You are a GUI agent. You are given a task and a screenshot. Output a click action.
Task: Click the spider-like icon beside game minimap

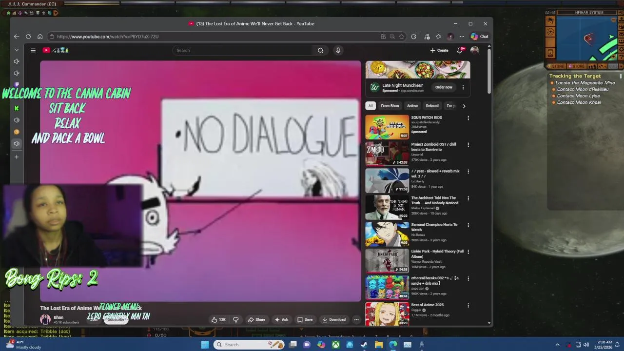click(550, 20)
